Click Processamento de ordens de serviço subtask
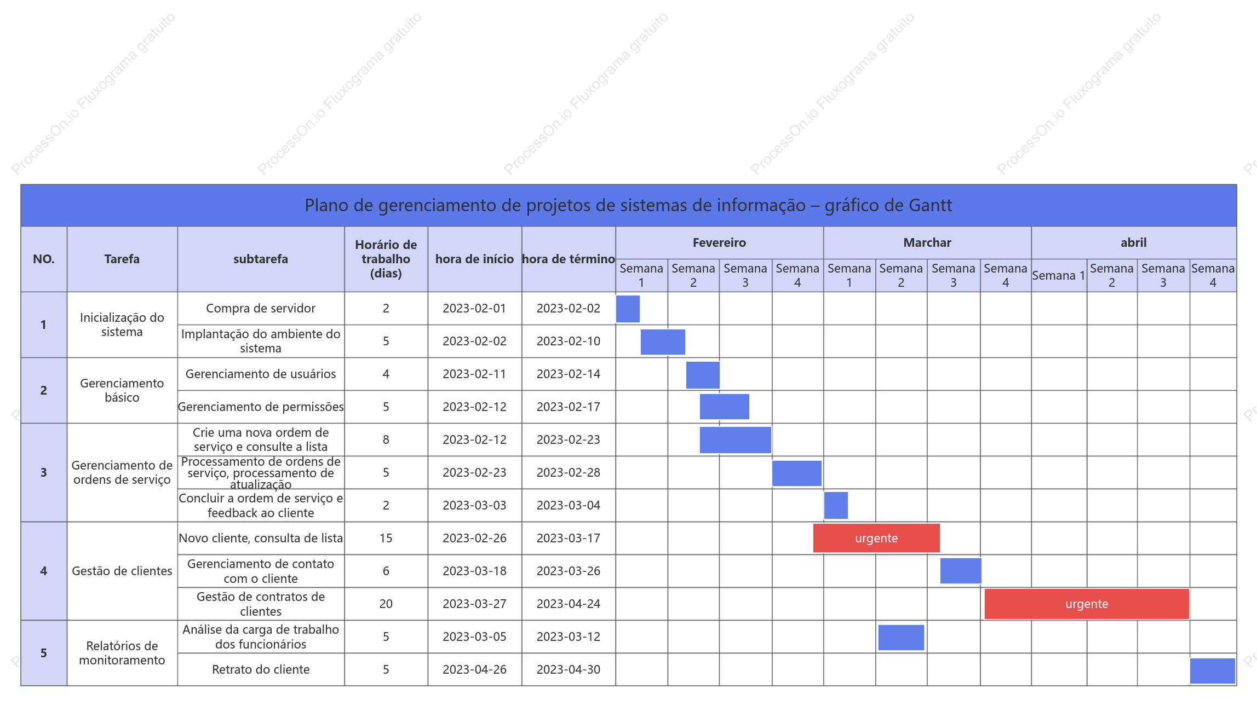Image resolution: width=1257 pixels, height=706 pixels. 261,472
